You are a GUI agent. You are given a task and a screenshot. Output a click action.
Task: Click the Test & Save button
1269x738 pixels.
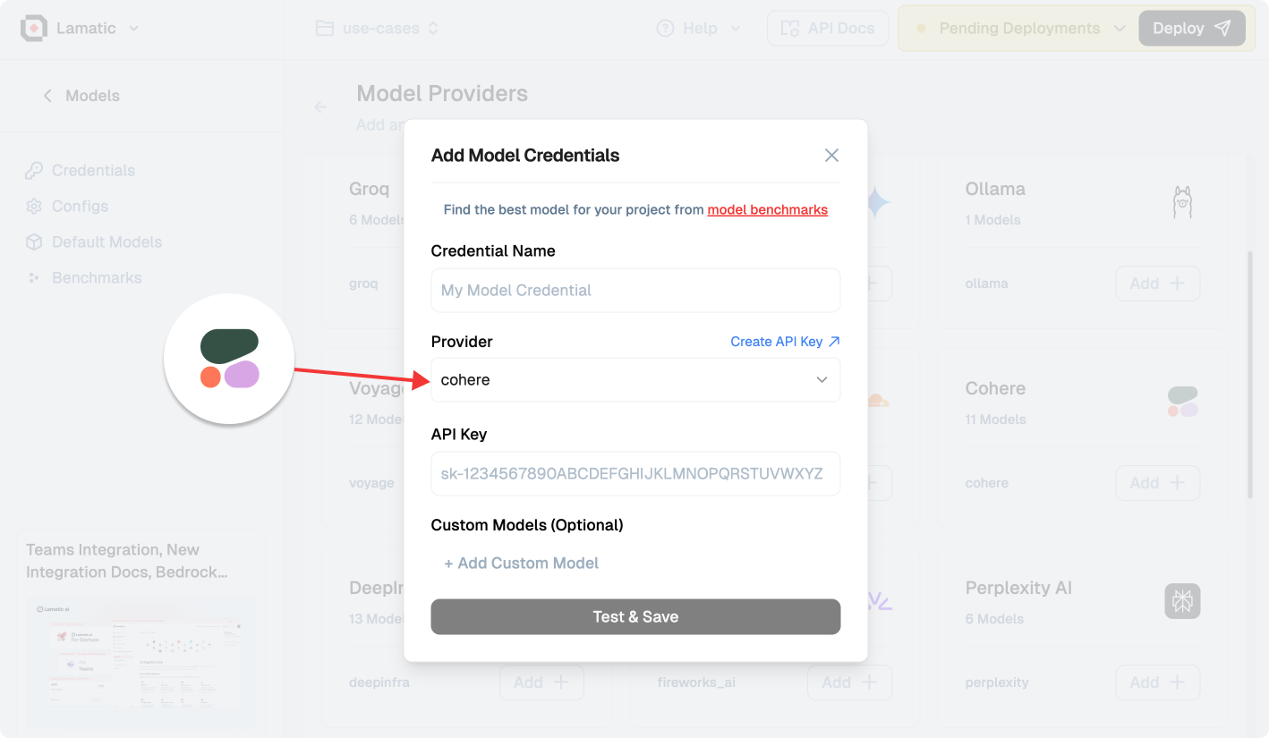point(635,617)
